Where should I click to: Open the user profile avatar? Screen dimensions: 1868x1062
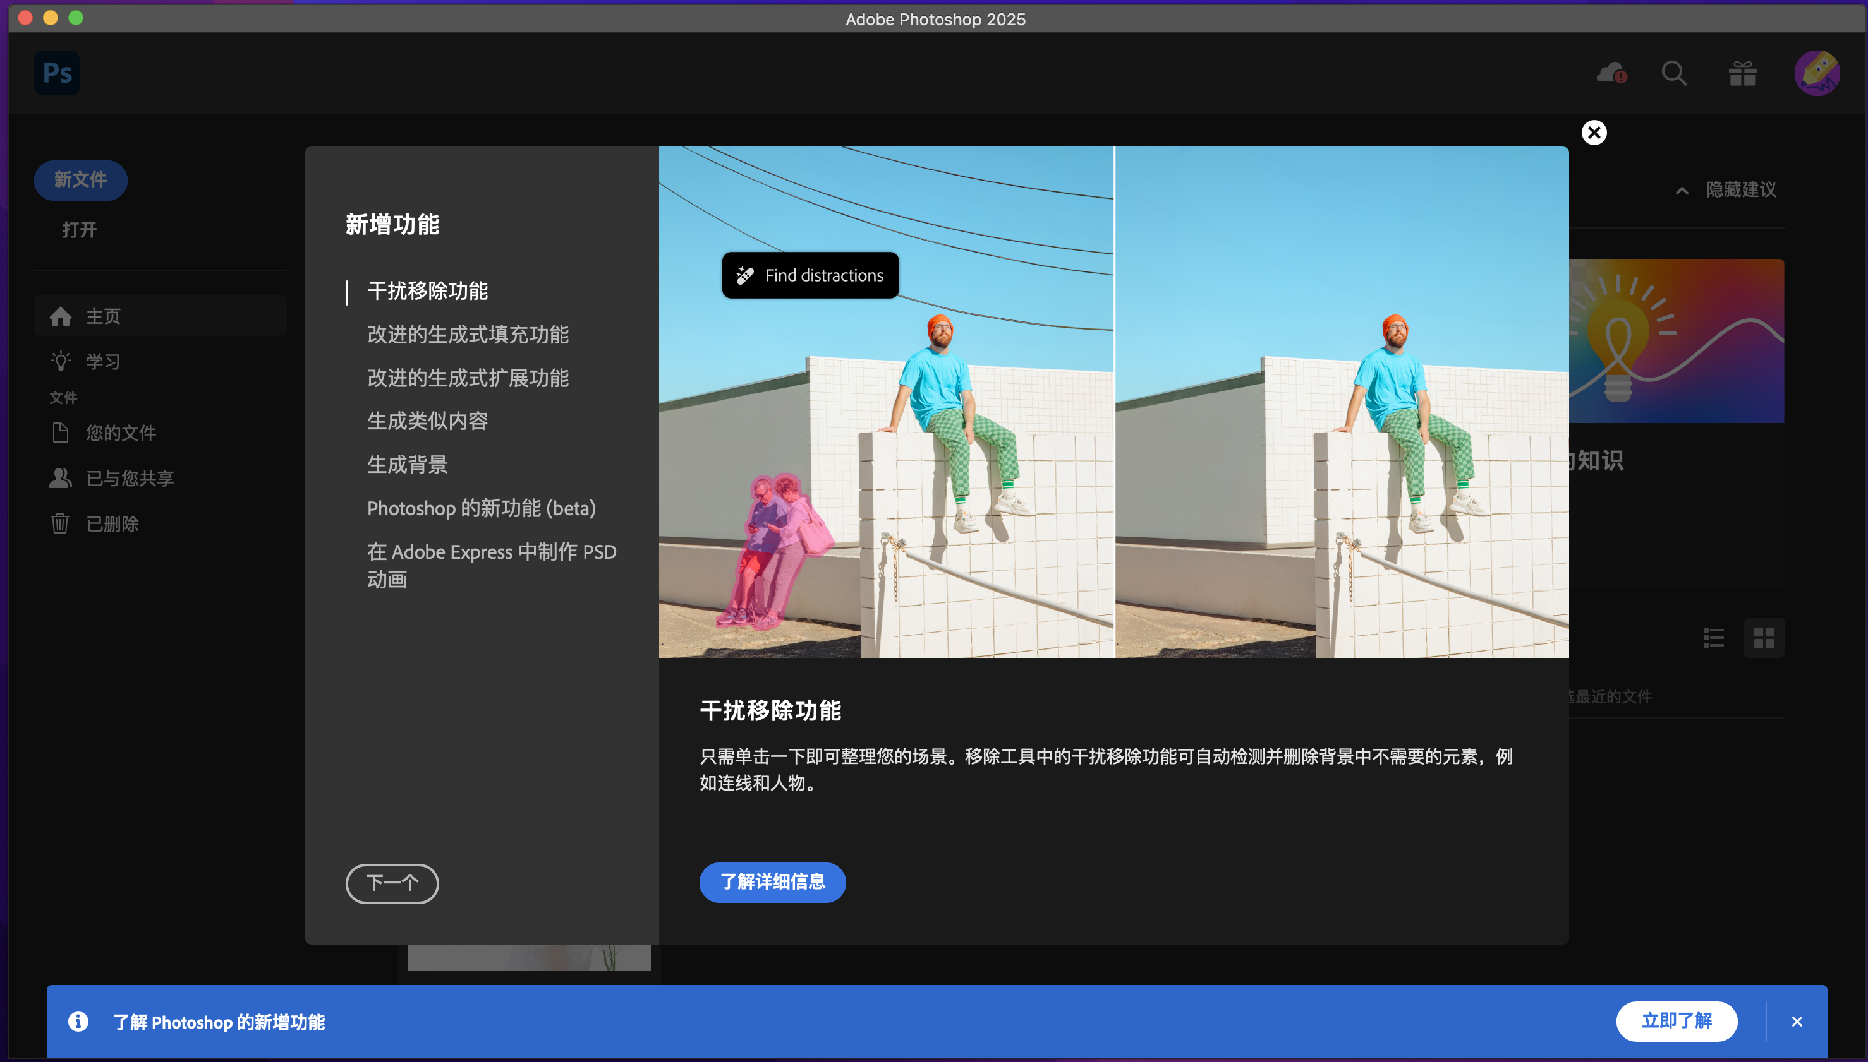1817,73
